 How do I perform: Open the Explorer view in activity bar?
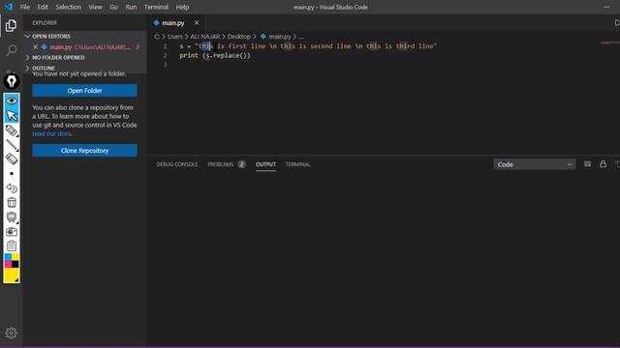[x=11, y=26]
